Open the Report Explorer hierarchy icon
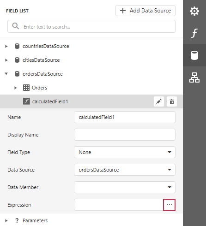Screen dimensions: 206x226 coord(194,77)
